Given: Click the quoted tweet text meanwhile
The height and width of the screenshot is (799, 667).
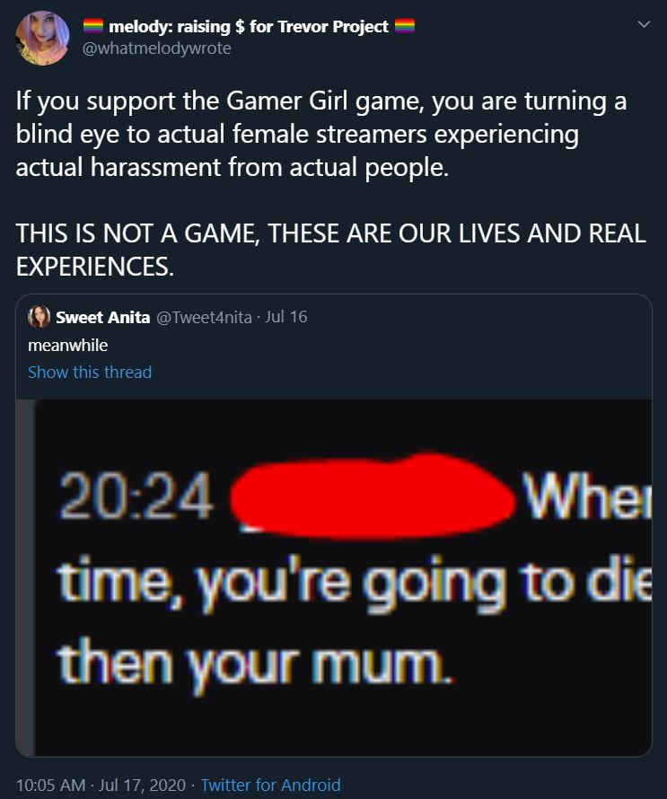Looking at the screenshot, I should click(x=67, y=346).
